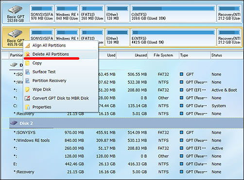Click usage bar of C:(NTFS) partition
The height and width of the screenshot is (180, 244).
(173, 9)
